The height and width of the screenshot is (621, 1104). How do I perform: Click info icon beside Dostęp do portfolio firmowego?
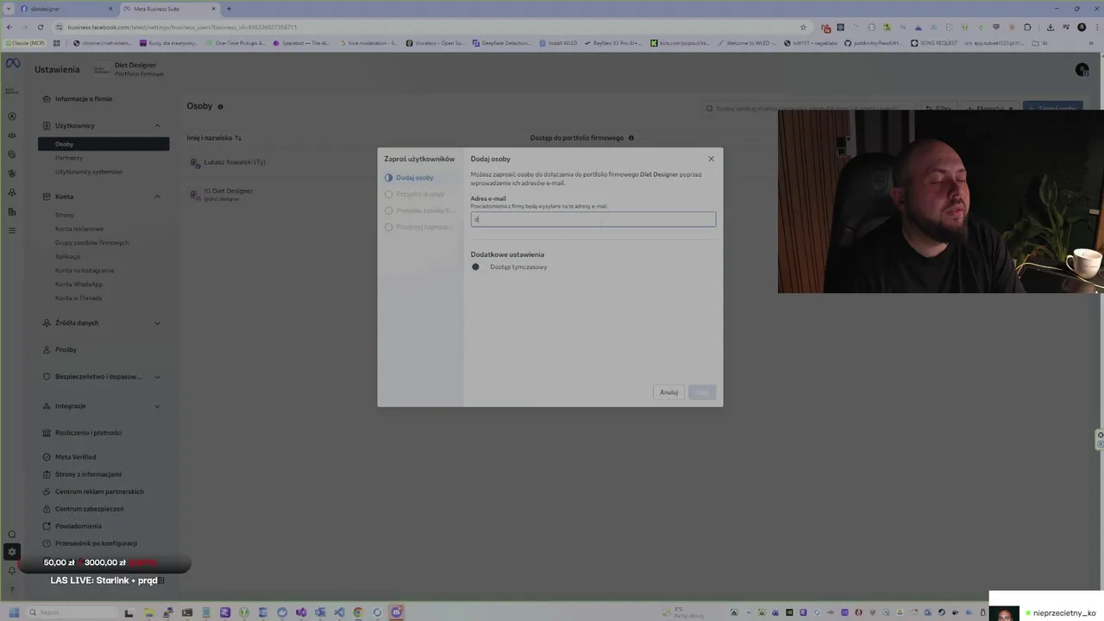click(x=630, y=138)
